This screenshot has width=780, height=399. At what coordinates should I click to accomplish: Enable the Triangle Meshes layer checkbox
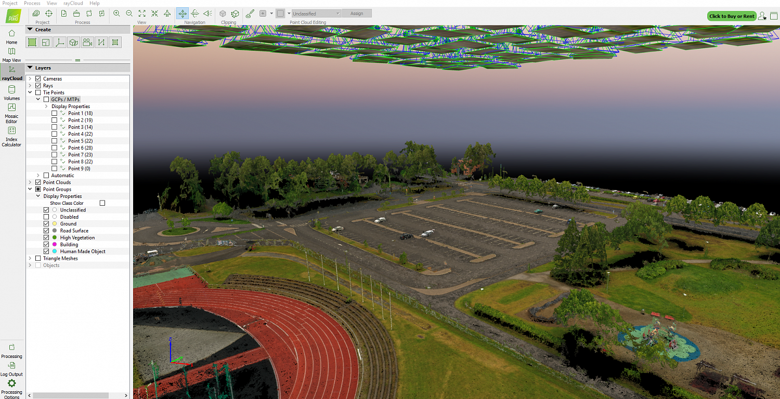tap(38, 258)
